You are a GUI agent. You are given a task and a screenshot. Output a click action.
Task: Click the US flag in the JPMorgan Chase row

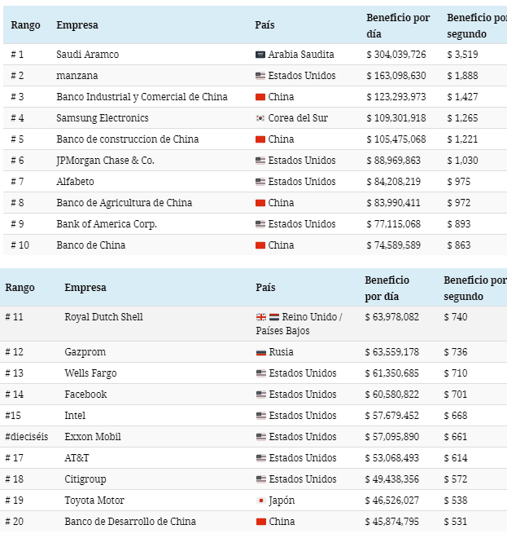pos(260,161)
